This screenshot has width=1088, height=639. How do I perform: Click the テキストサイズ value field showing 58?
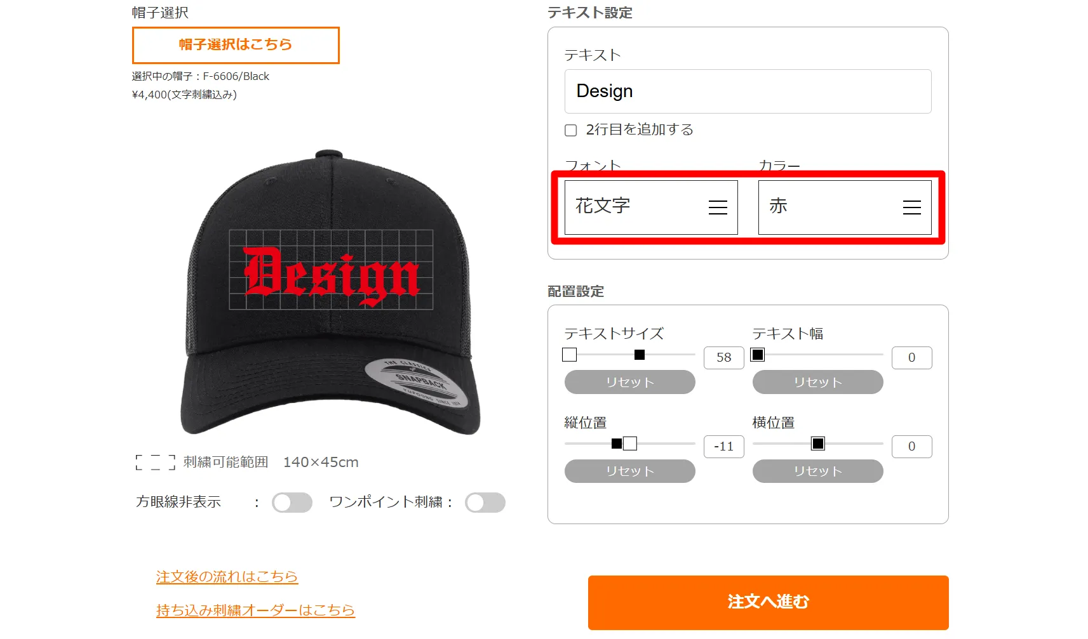(723, 358)
